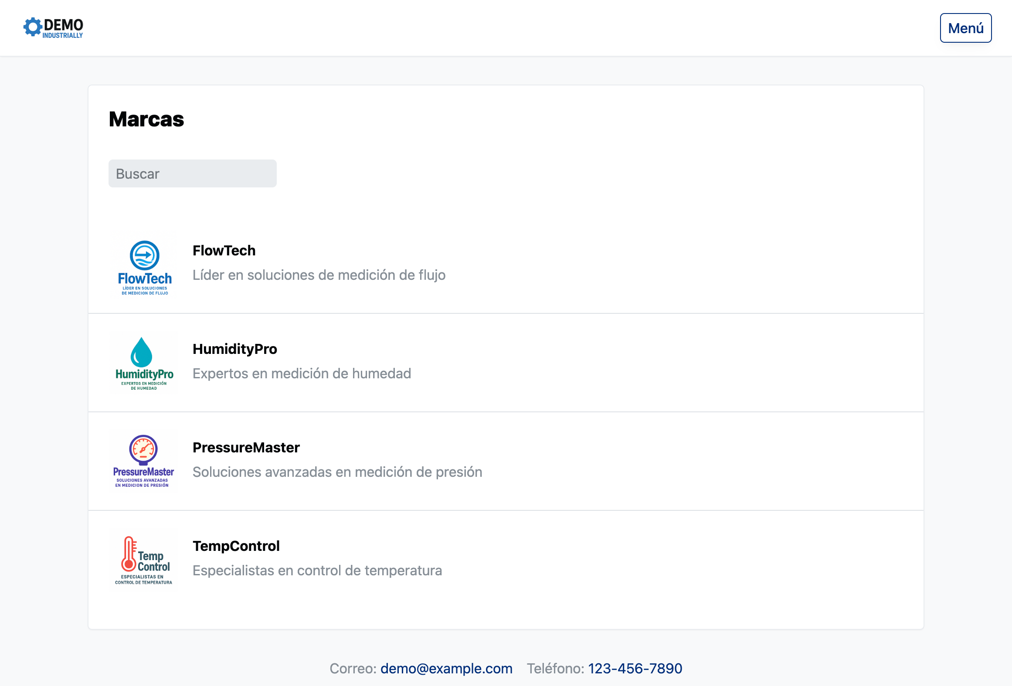The width and height of the screenshot is (1012, 686).
Task: Open the PressureMaster brand title
Action: (x=246, y=448)
